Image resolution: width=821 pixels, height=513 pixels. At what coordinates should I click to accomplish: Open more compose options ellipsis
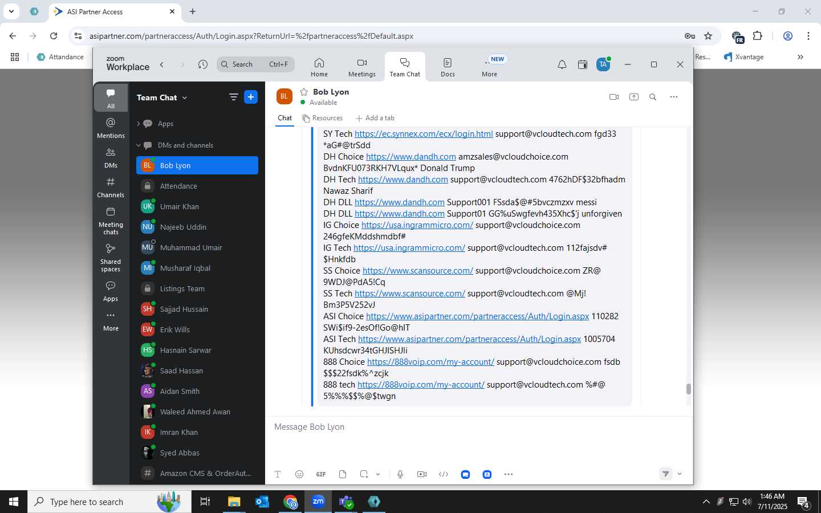[x=509, y=474]
